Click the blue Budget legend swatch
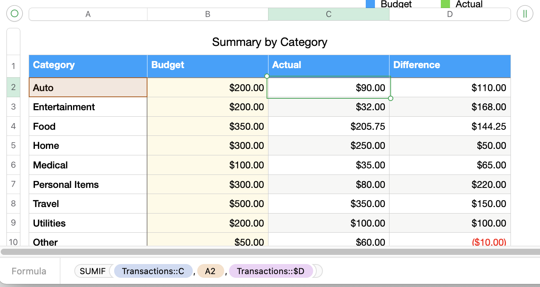540x287 pixels. click(x=370, y=4)
